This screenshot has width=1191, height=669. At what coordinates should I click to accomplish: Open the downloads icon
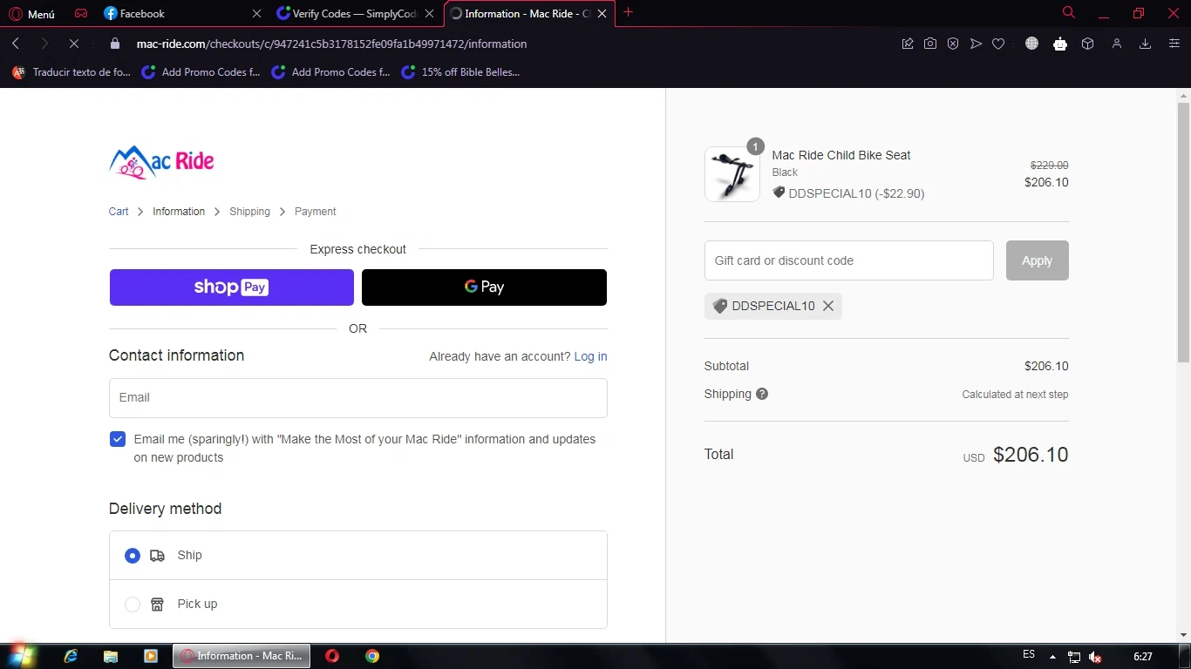[1146, 44]
